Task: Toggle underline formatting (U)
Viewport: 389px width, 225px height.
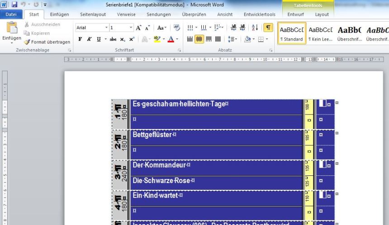Action: tap(99, 39)
